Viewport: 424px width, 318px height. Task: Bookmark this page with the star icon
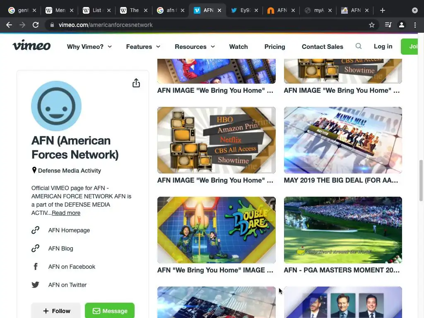pos(372,25)
